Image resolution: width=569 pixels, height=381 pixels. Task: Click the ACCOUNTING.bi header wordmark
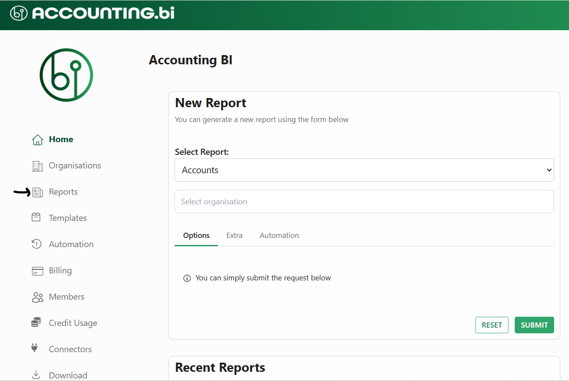coord(103,13)
